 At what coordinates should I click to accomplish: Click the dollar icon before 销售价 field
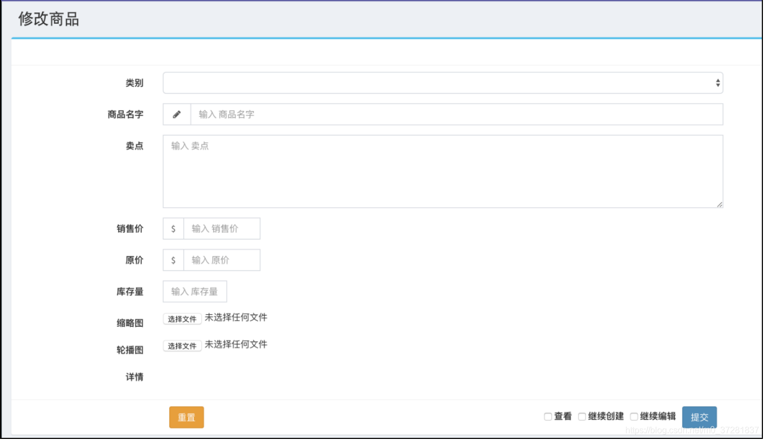[x=173, y=229]
